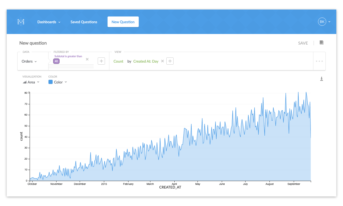Click the download results icon
Screen dimensions: 343x206
coord(321,79)
